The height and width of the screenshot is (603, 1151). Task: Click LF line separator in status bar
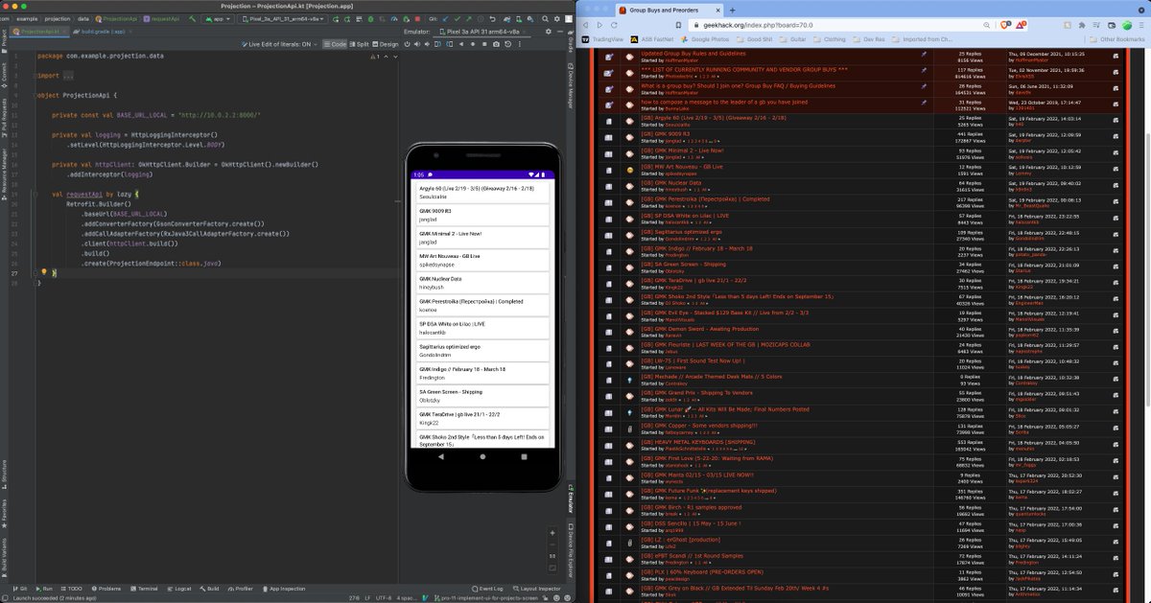click(x=367, y=598)
